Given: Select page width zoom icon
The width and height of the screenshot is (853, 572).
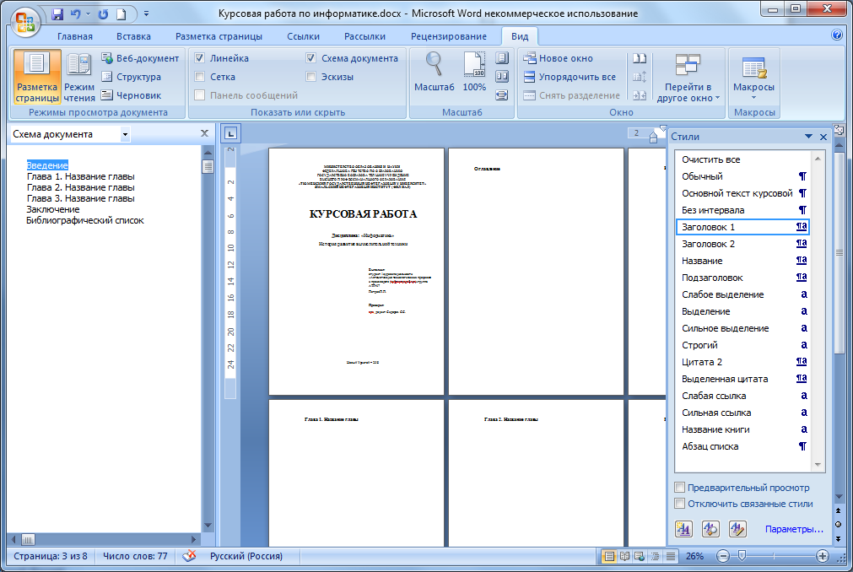Looking at the screenshot, I should point(501,95).
